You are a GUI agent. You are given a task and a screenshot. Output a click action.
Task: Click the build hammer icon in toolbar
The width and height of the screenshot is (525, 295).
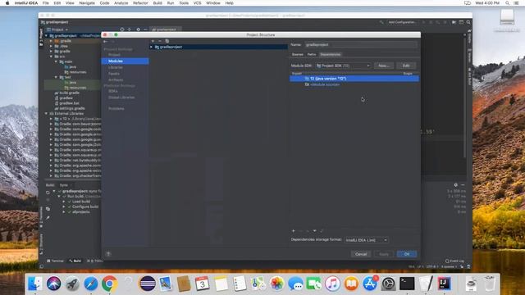pos(381,22)
